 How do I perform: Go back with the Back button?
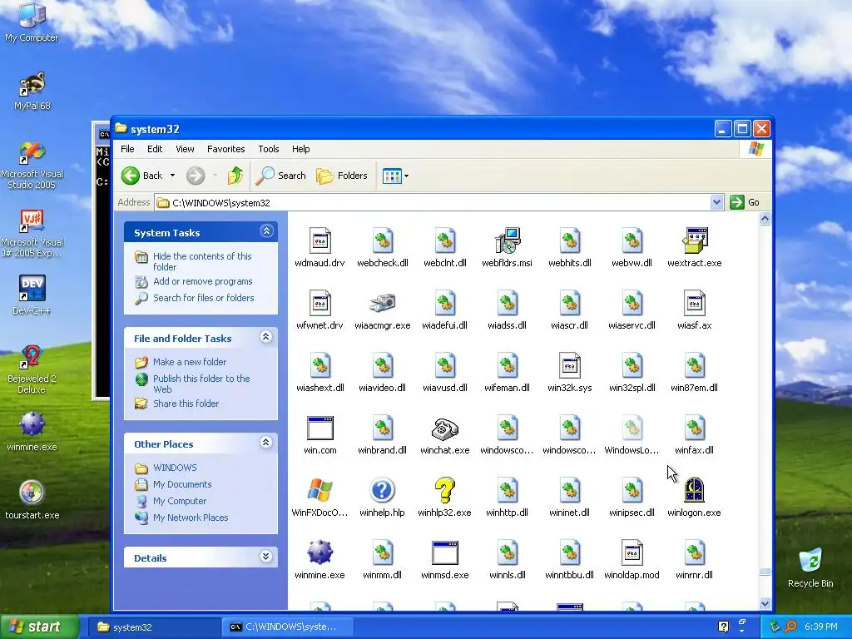click(141, 176)
